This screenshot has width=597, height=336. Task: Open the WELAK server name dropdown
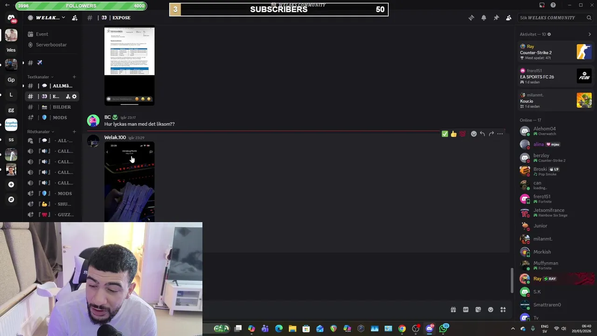47,18
